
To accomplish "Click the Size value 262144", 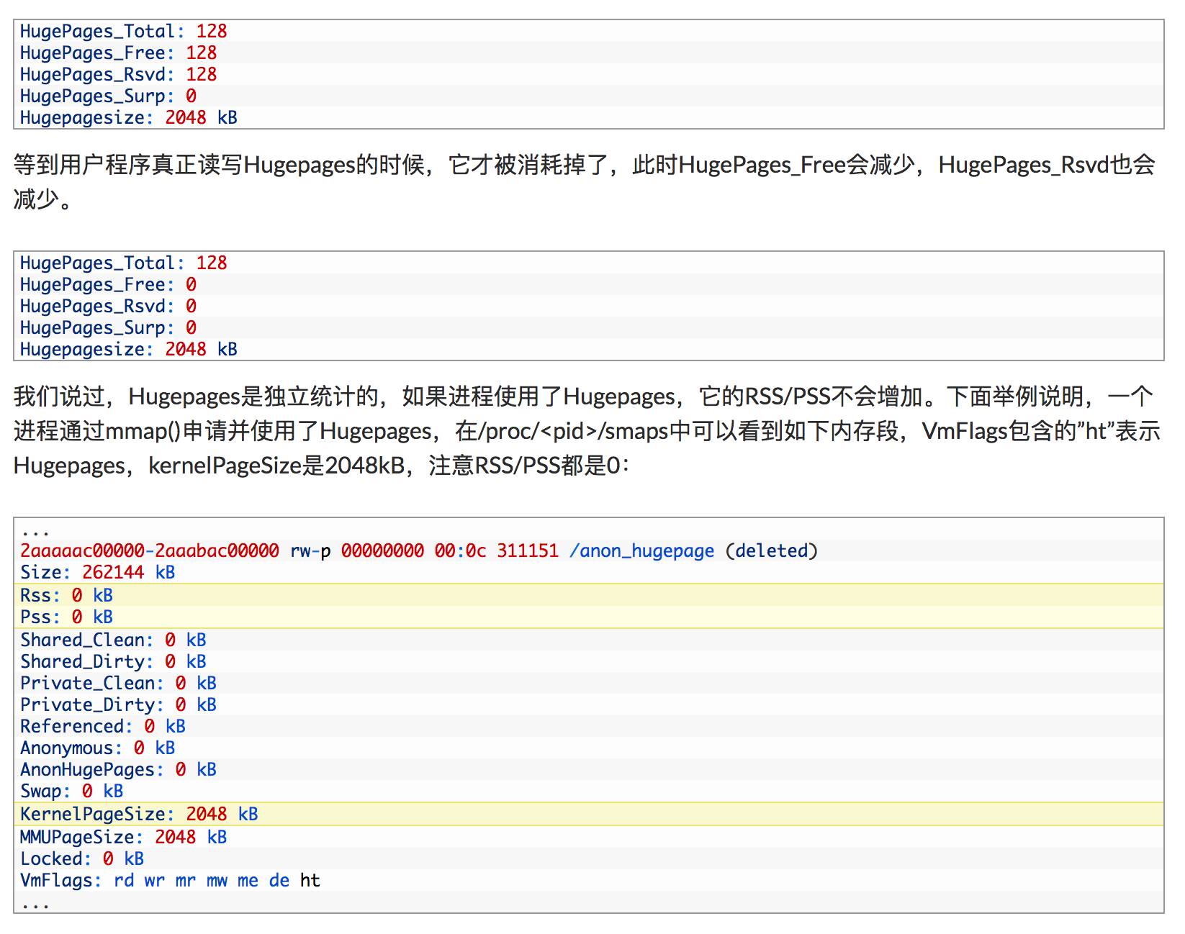I will (x=112, y=573).
